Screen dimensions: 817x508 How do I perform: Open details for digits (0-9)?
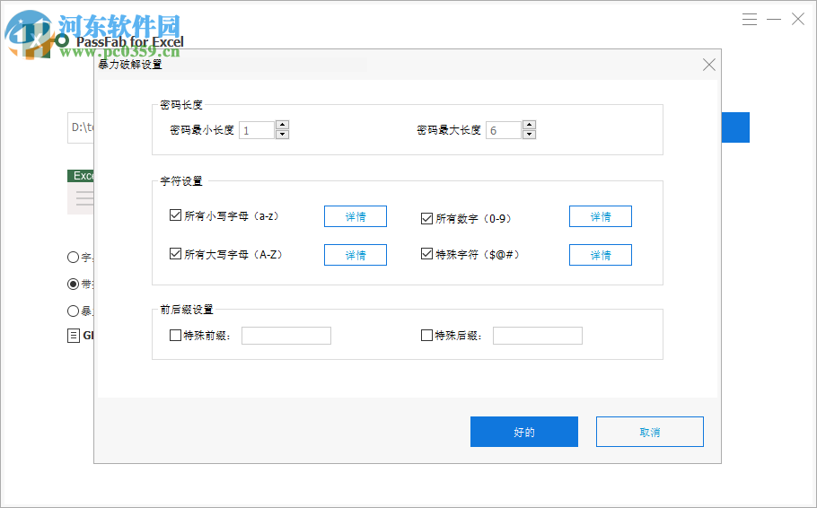[x=601, y=216]
